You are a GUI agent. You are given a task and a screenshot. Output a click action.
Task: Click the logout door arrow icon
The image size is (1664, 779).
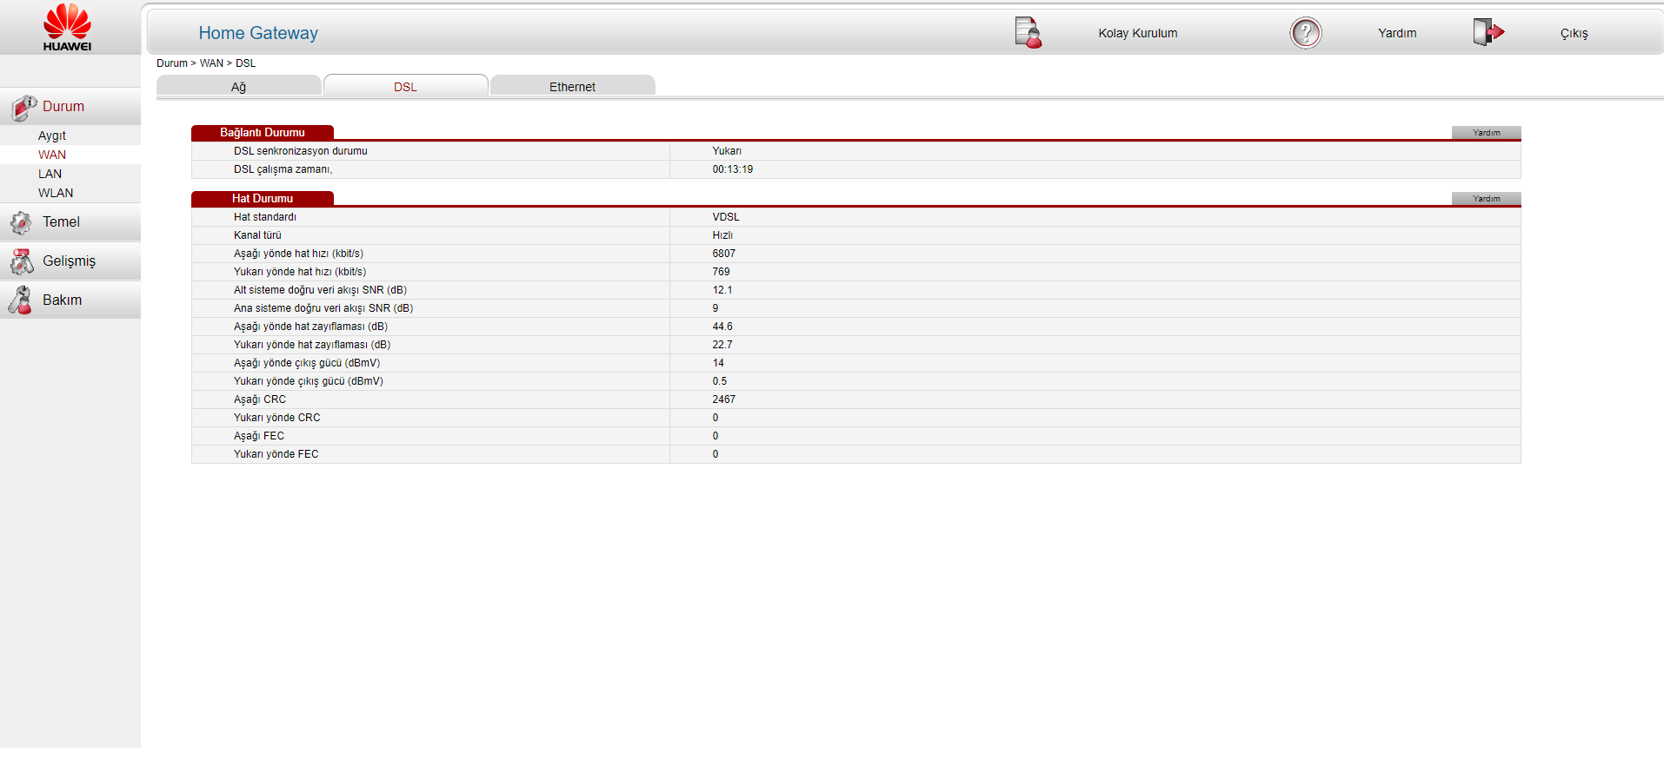click(1488, 32)
